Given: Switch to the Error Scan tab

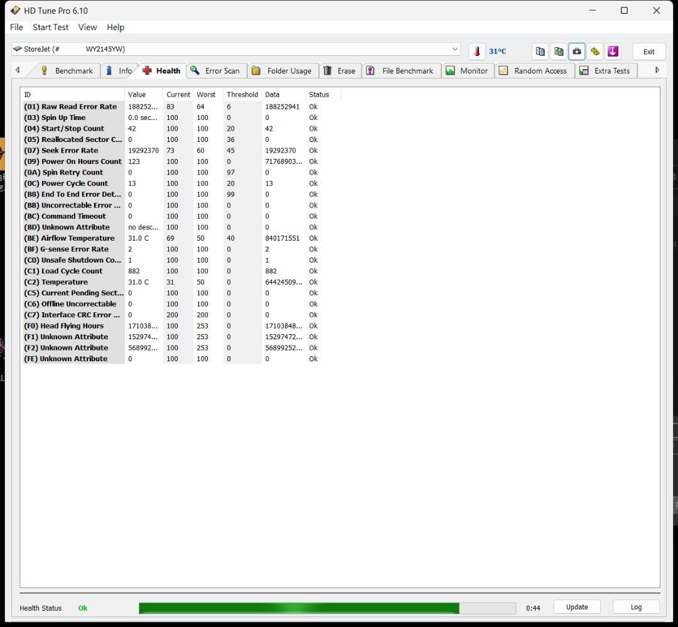Looking at the screenshot, I should point(215,70).
